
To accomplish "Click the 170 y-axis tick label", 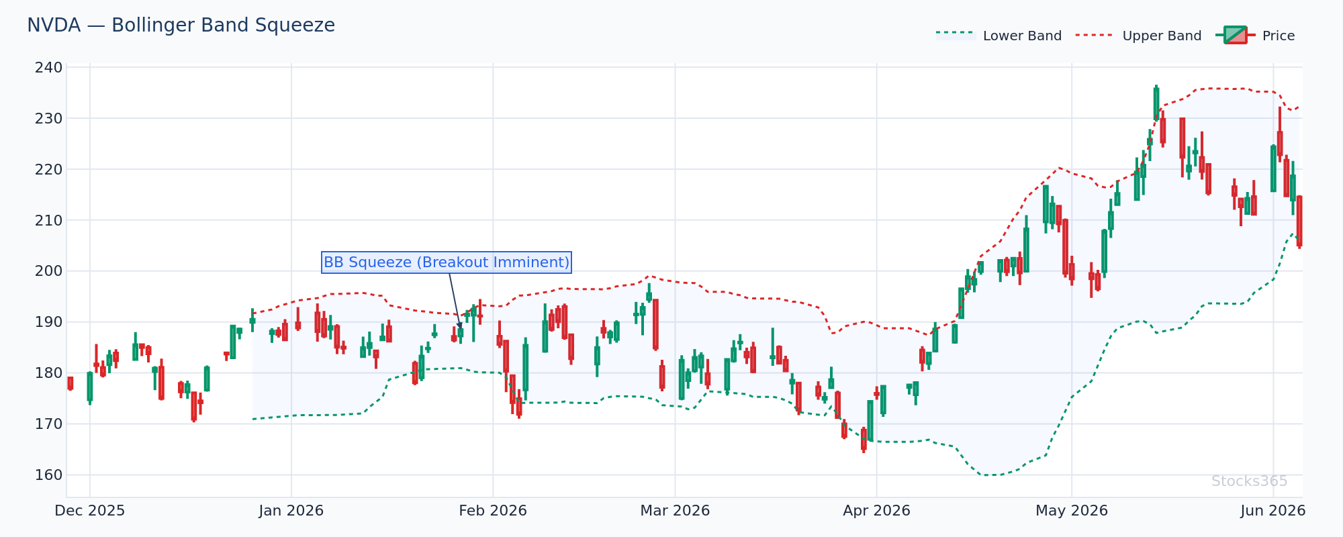I will 49,424.
